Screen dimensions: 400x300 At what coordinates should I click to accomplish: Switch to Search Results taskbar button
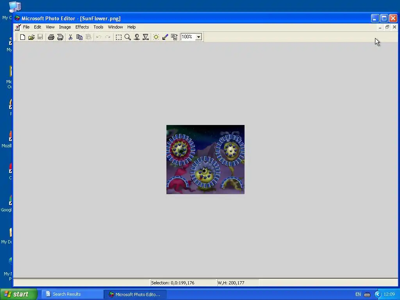point(72,295)
